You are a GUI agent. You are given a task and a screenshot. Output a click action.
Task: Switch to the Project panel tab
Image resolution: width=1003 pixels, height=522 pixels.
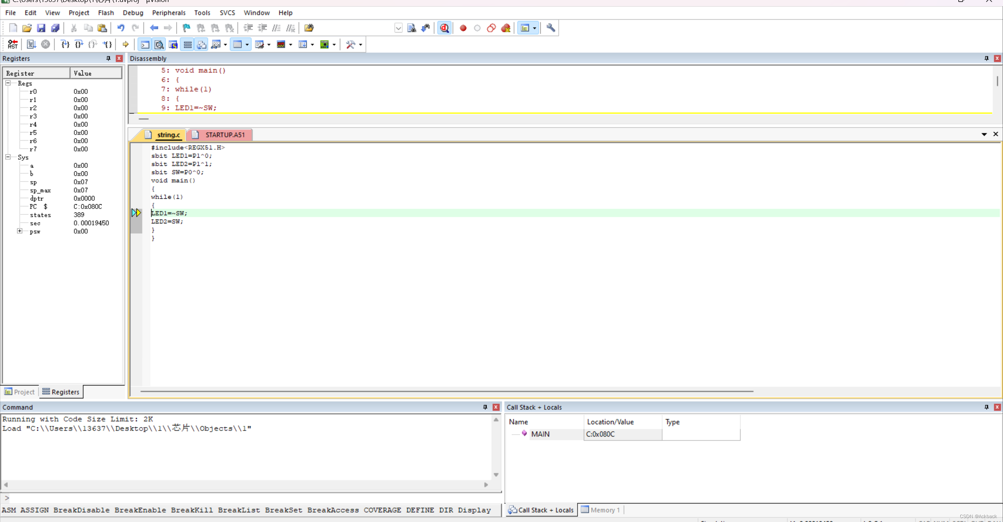[x=20, y=392]
